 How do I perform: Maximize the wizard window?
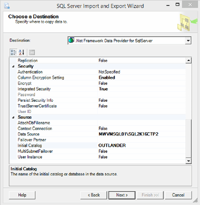177,5
